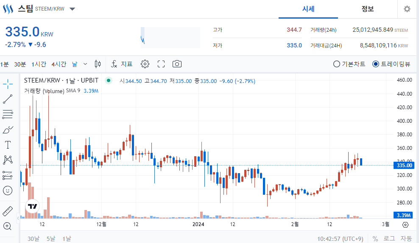Switch to the 시세 tab
The height and width of the screenshot is (243, 419).
pyautogui.click(x=308, y=9)
